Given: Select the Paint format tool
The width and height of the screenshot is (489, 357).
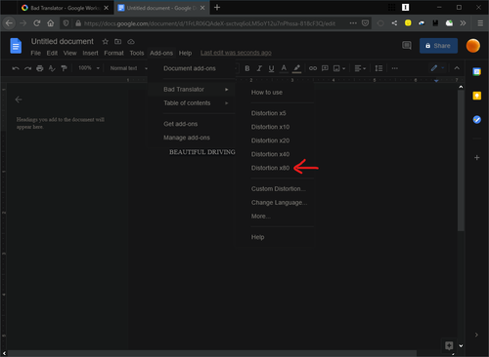Looking at the screenshot, I should click(64, 68).
